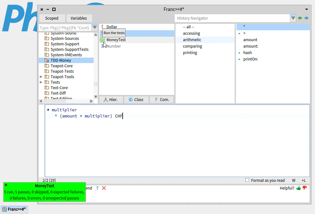315x214 pixels.
Task: Close the green MoneyTest results notification
Action: click(x=6, y=185)
